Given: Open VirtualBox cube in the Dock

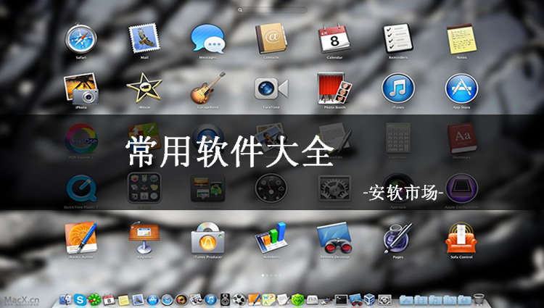Looking at the screenshot, I should [x=370, y=300].
